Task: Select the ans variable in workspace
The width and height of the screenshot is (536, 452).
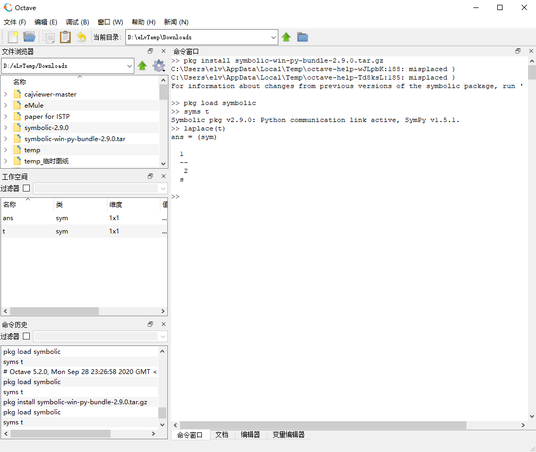Action: click(84, 218)
